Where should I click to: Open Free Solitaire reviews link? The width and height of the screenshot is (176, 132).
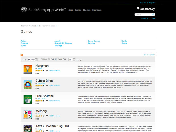point(54,101)
